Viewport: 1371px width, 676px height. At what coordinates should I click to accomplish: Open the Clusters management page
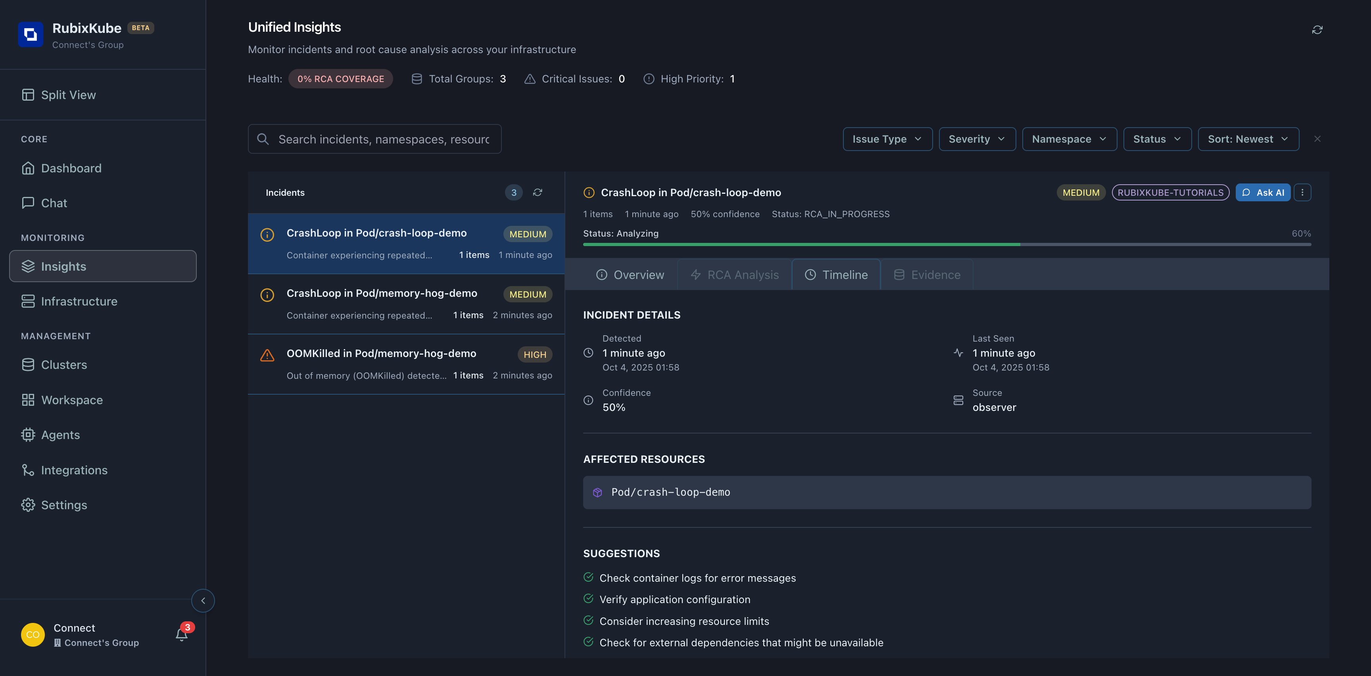pyautogui.click(x=64, y=365)
